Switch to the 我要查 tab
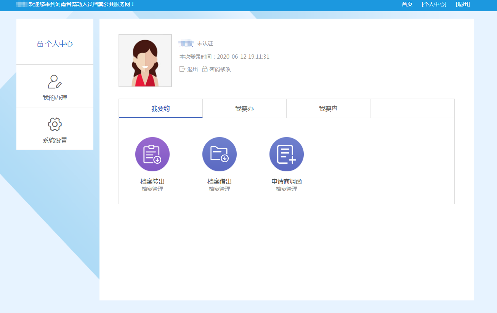The image size is (497, 313). (x=328, y=109)
